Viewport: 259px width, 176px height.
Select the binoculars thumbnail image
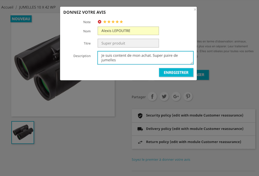(23, 132)
